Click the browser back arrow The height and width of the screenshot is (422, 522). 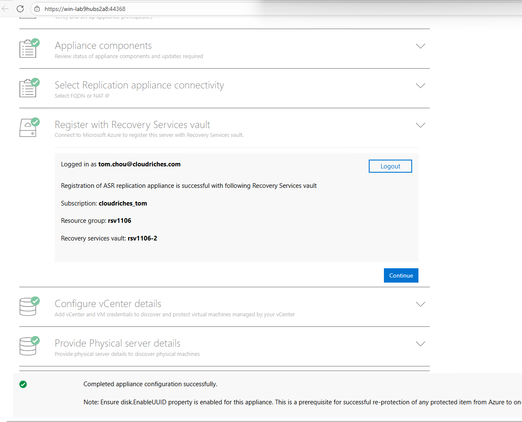click(x=6, y=8)
